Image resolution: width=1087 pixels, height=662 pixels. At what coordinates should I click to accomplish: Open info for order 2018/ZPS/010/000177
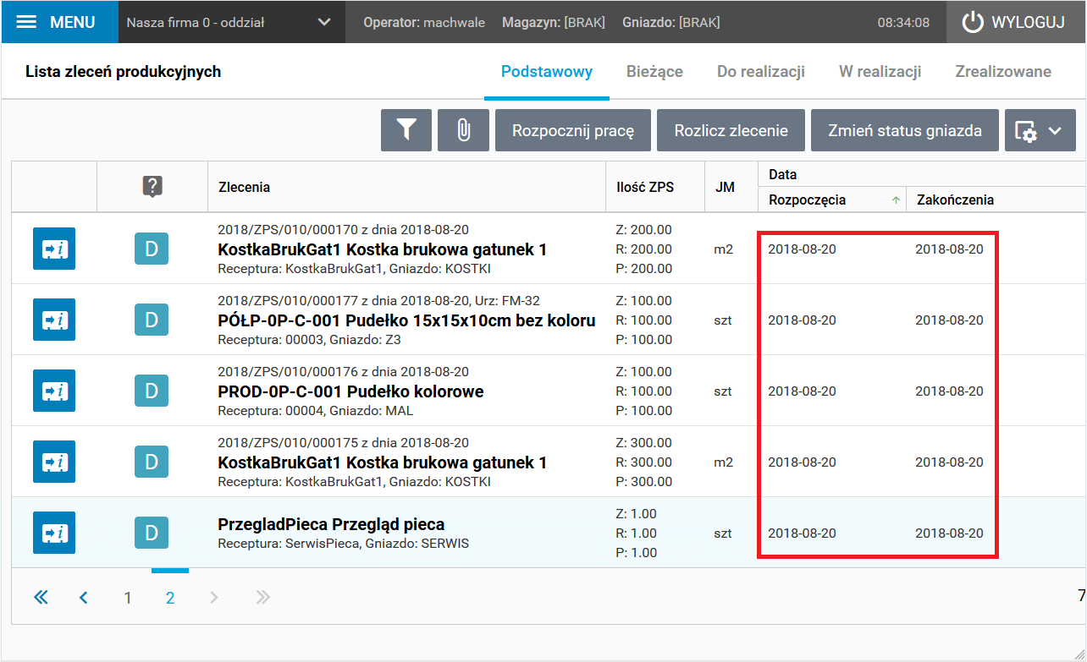click(54, 320)
